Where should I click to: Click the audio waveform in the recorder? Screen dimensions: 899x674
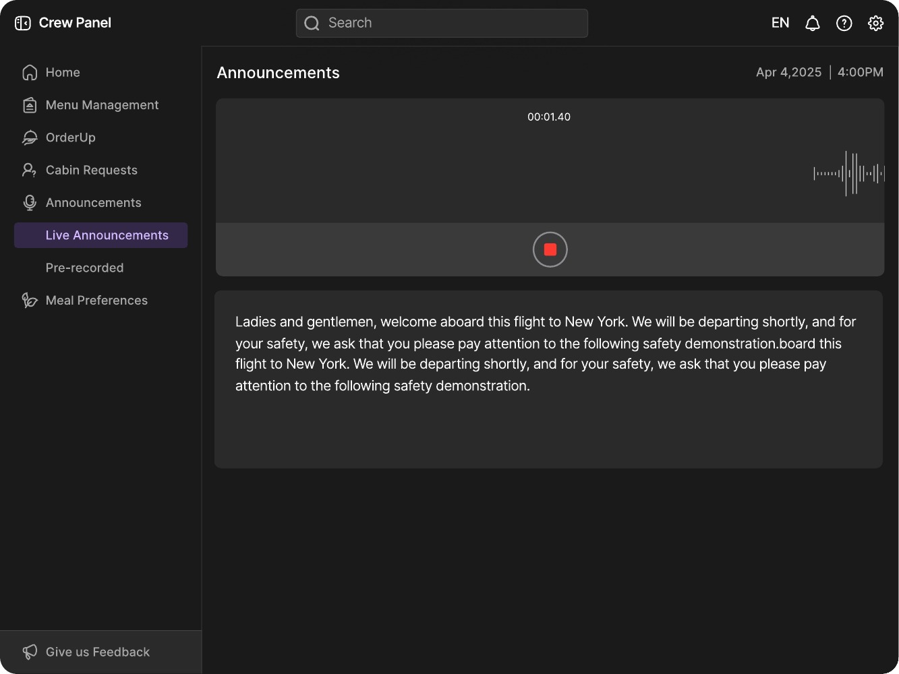coord(849,173)
